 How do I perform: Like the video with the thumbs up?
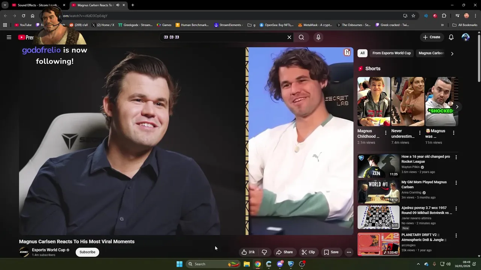click(248, 252)
